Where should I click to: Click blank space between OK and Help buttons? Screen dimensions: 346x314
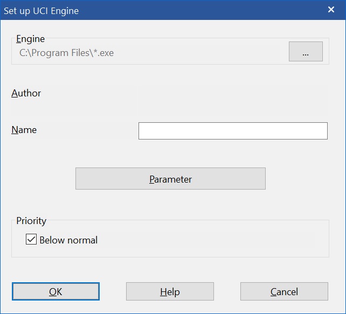(113, 291)
